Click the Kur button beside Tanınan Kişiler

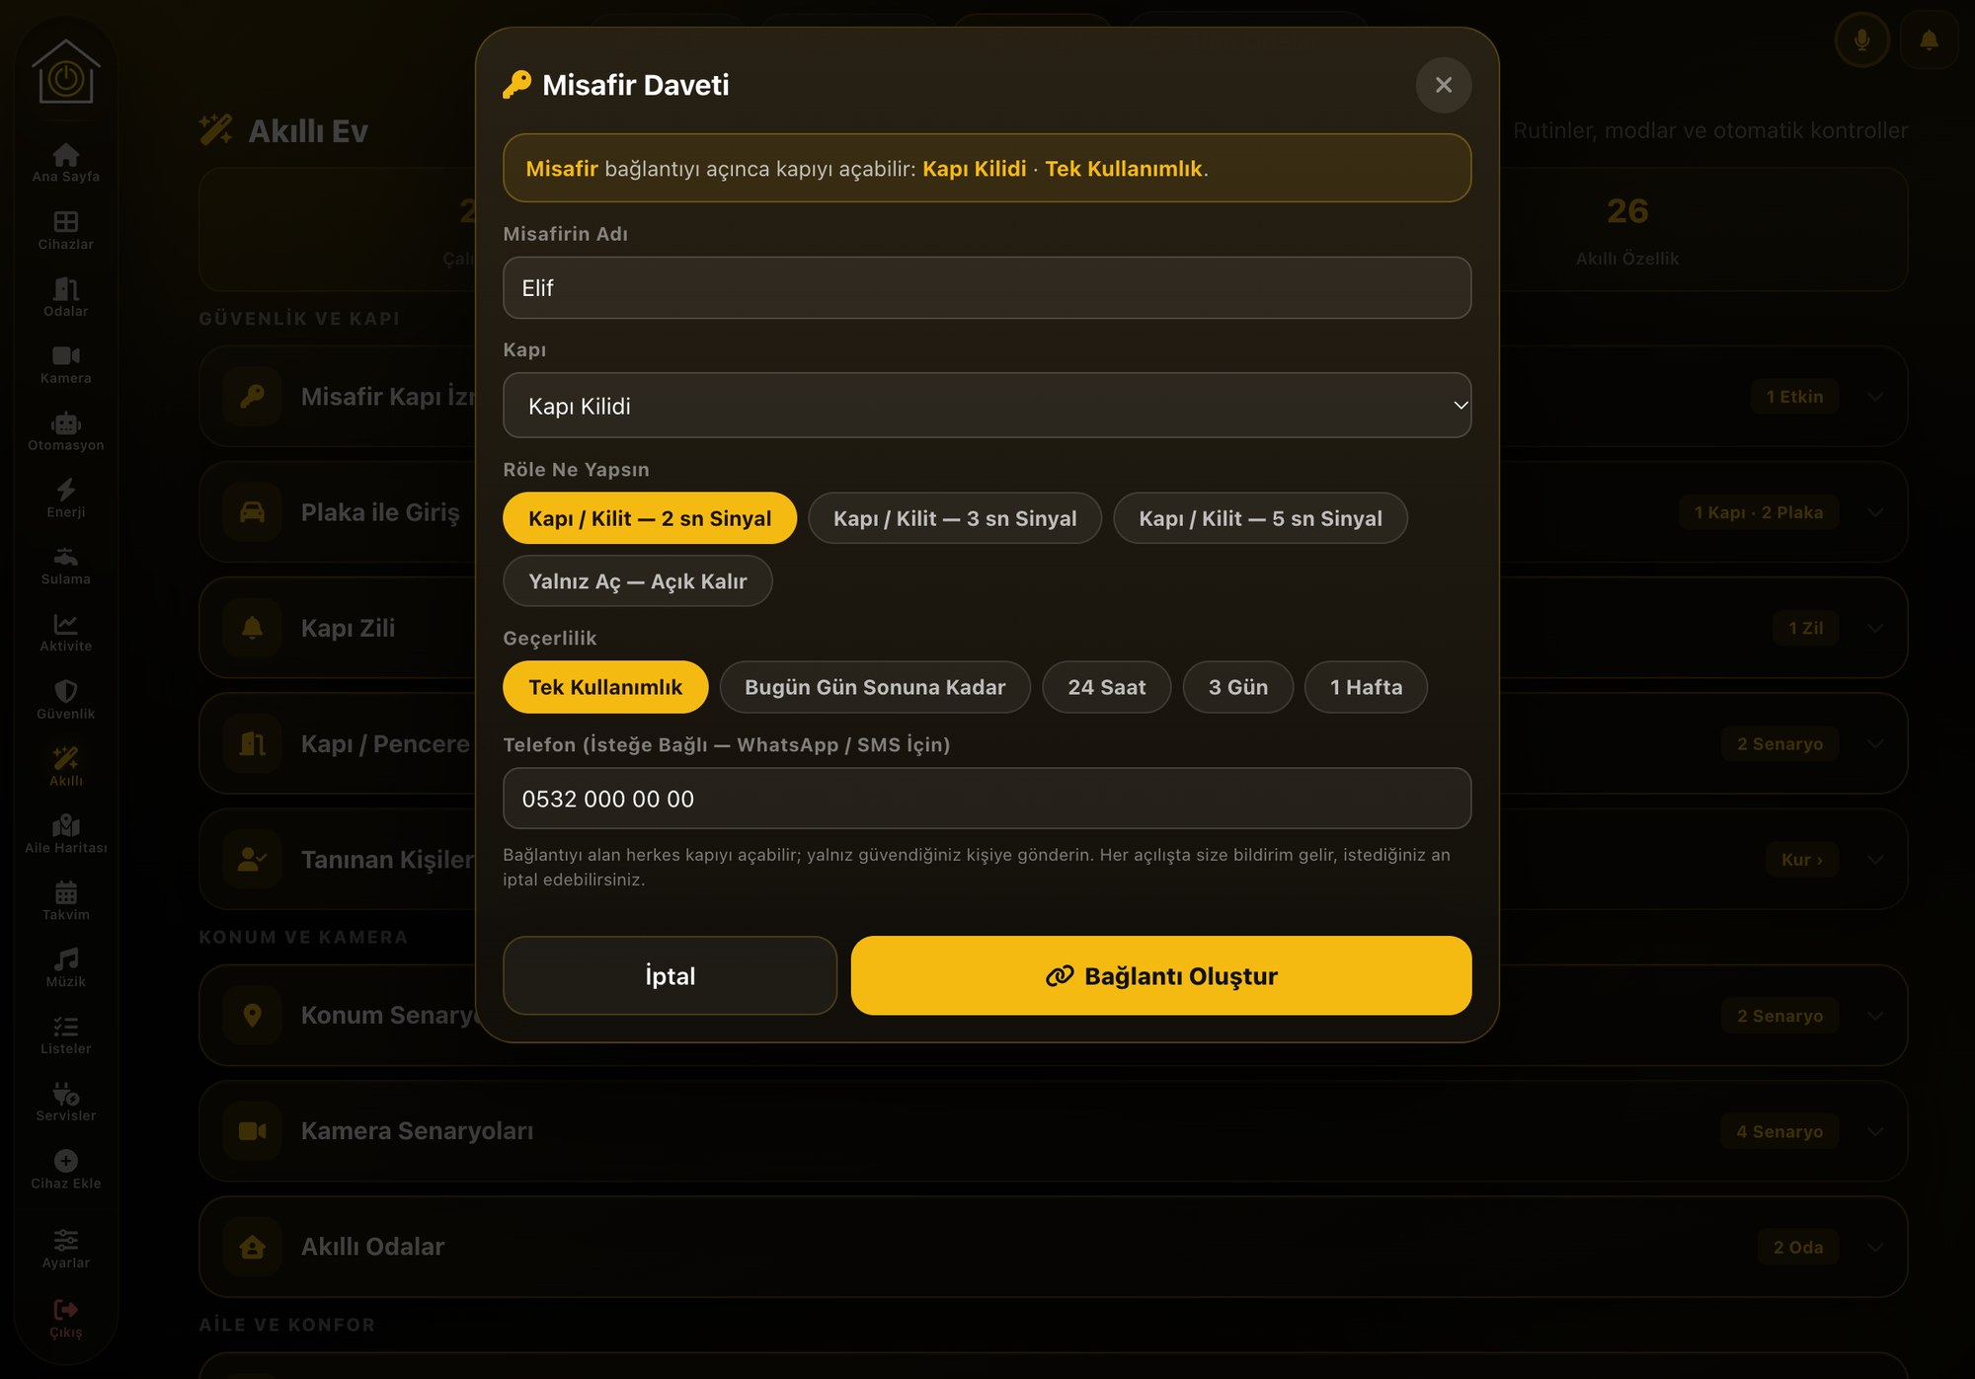pyautogui.click(x=1802, y=860)
